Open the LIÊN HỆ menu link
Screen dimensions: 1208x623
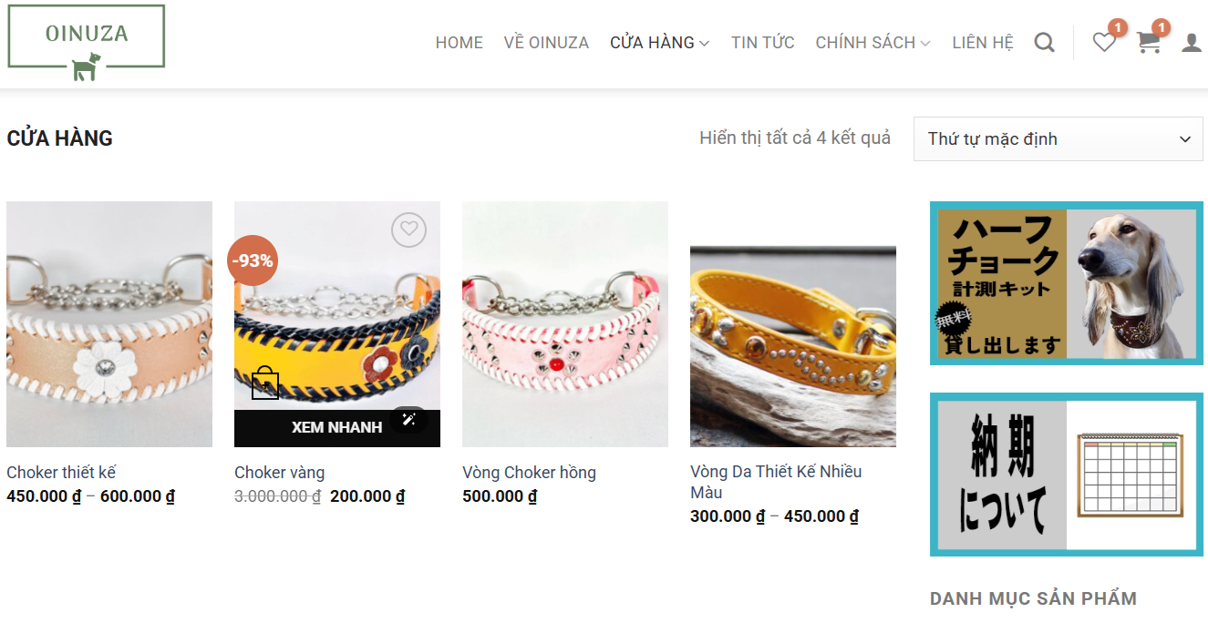tap(983, 43)
